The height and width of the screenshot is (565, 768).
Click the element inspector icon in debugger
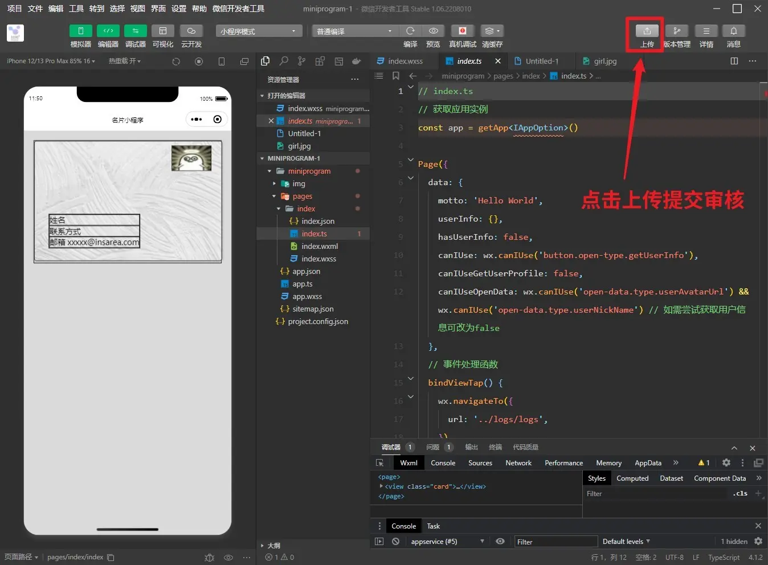pos(380,463)
